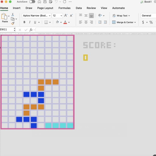The image size is (156, 156).
Task: Toggle Bold formatting
Action: (x=24, y=22)
